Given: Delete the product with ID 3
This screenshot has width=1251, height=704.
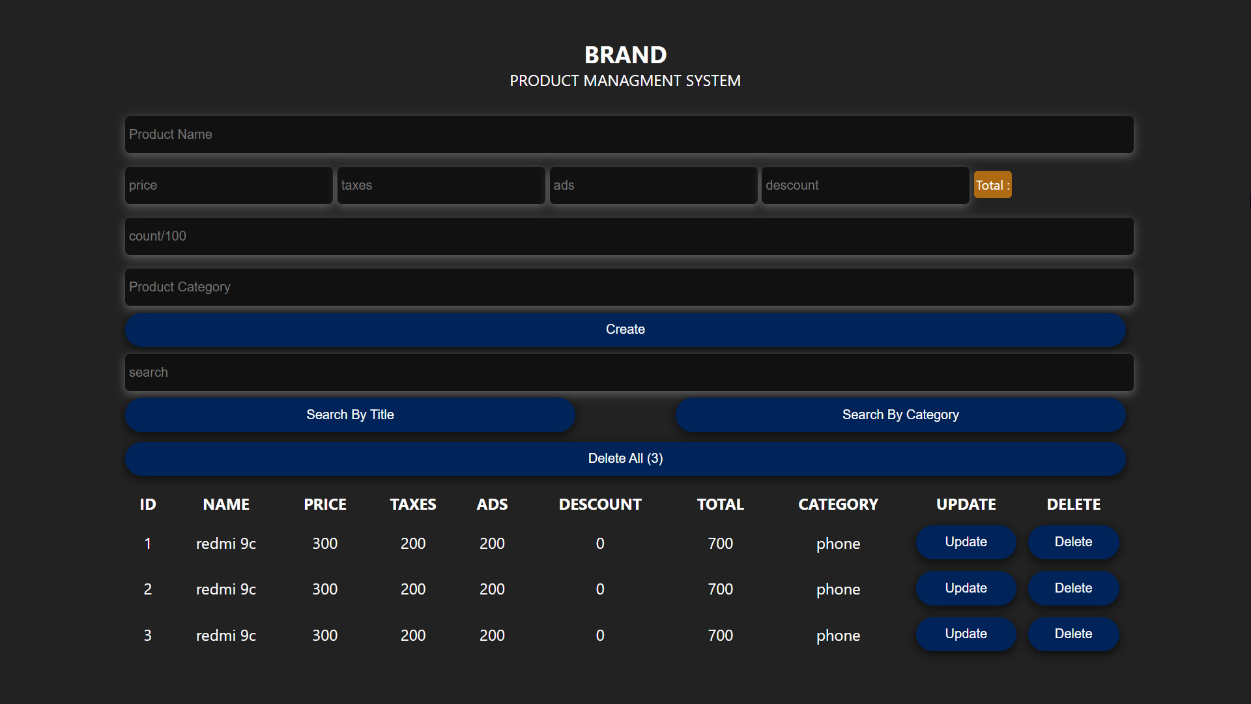Looking at the screenshot, I should [1073, 634].
